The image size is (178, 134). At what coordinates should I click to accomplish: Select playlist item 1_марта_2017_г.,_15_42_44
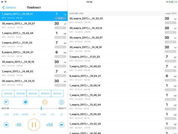[x=34, y=35]
